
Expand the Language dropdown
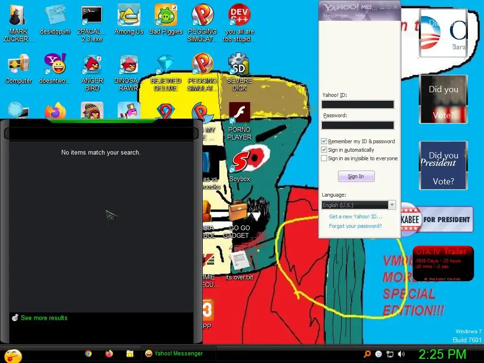tap(392, 205)
